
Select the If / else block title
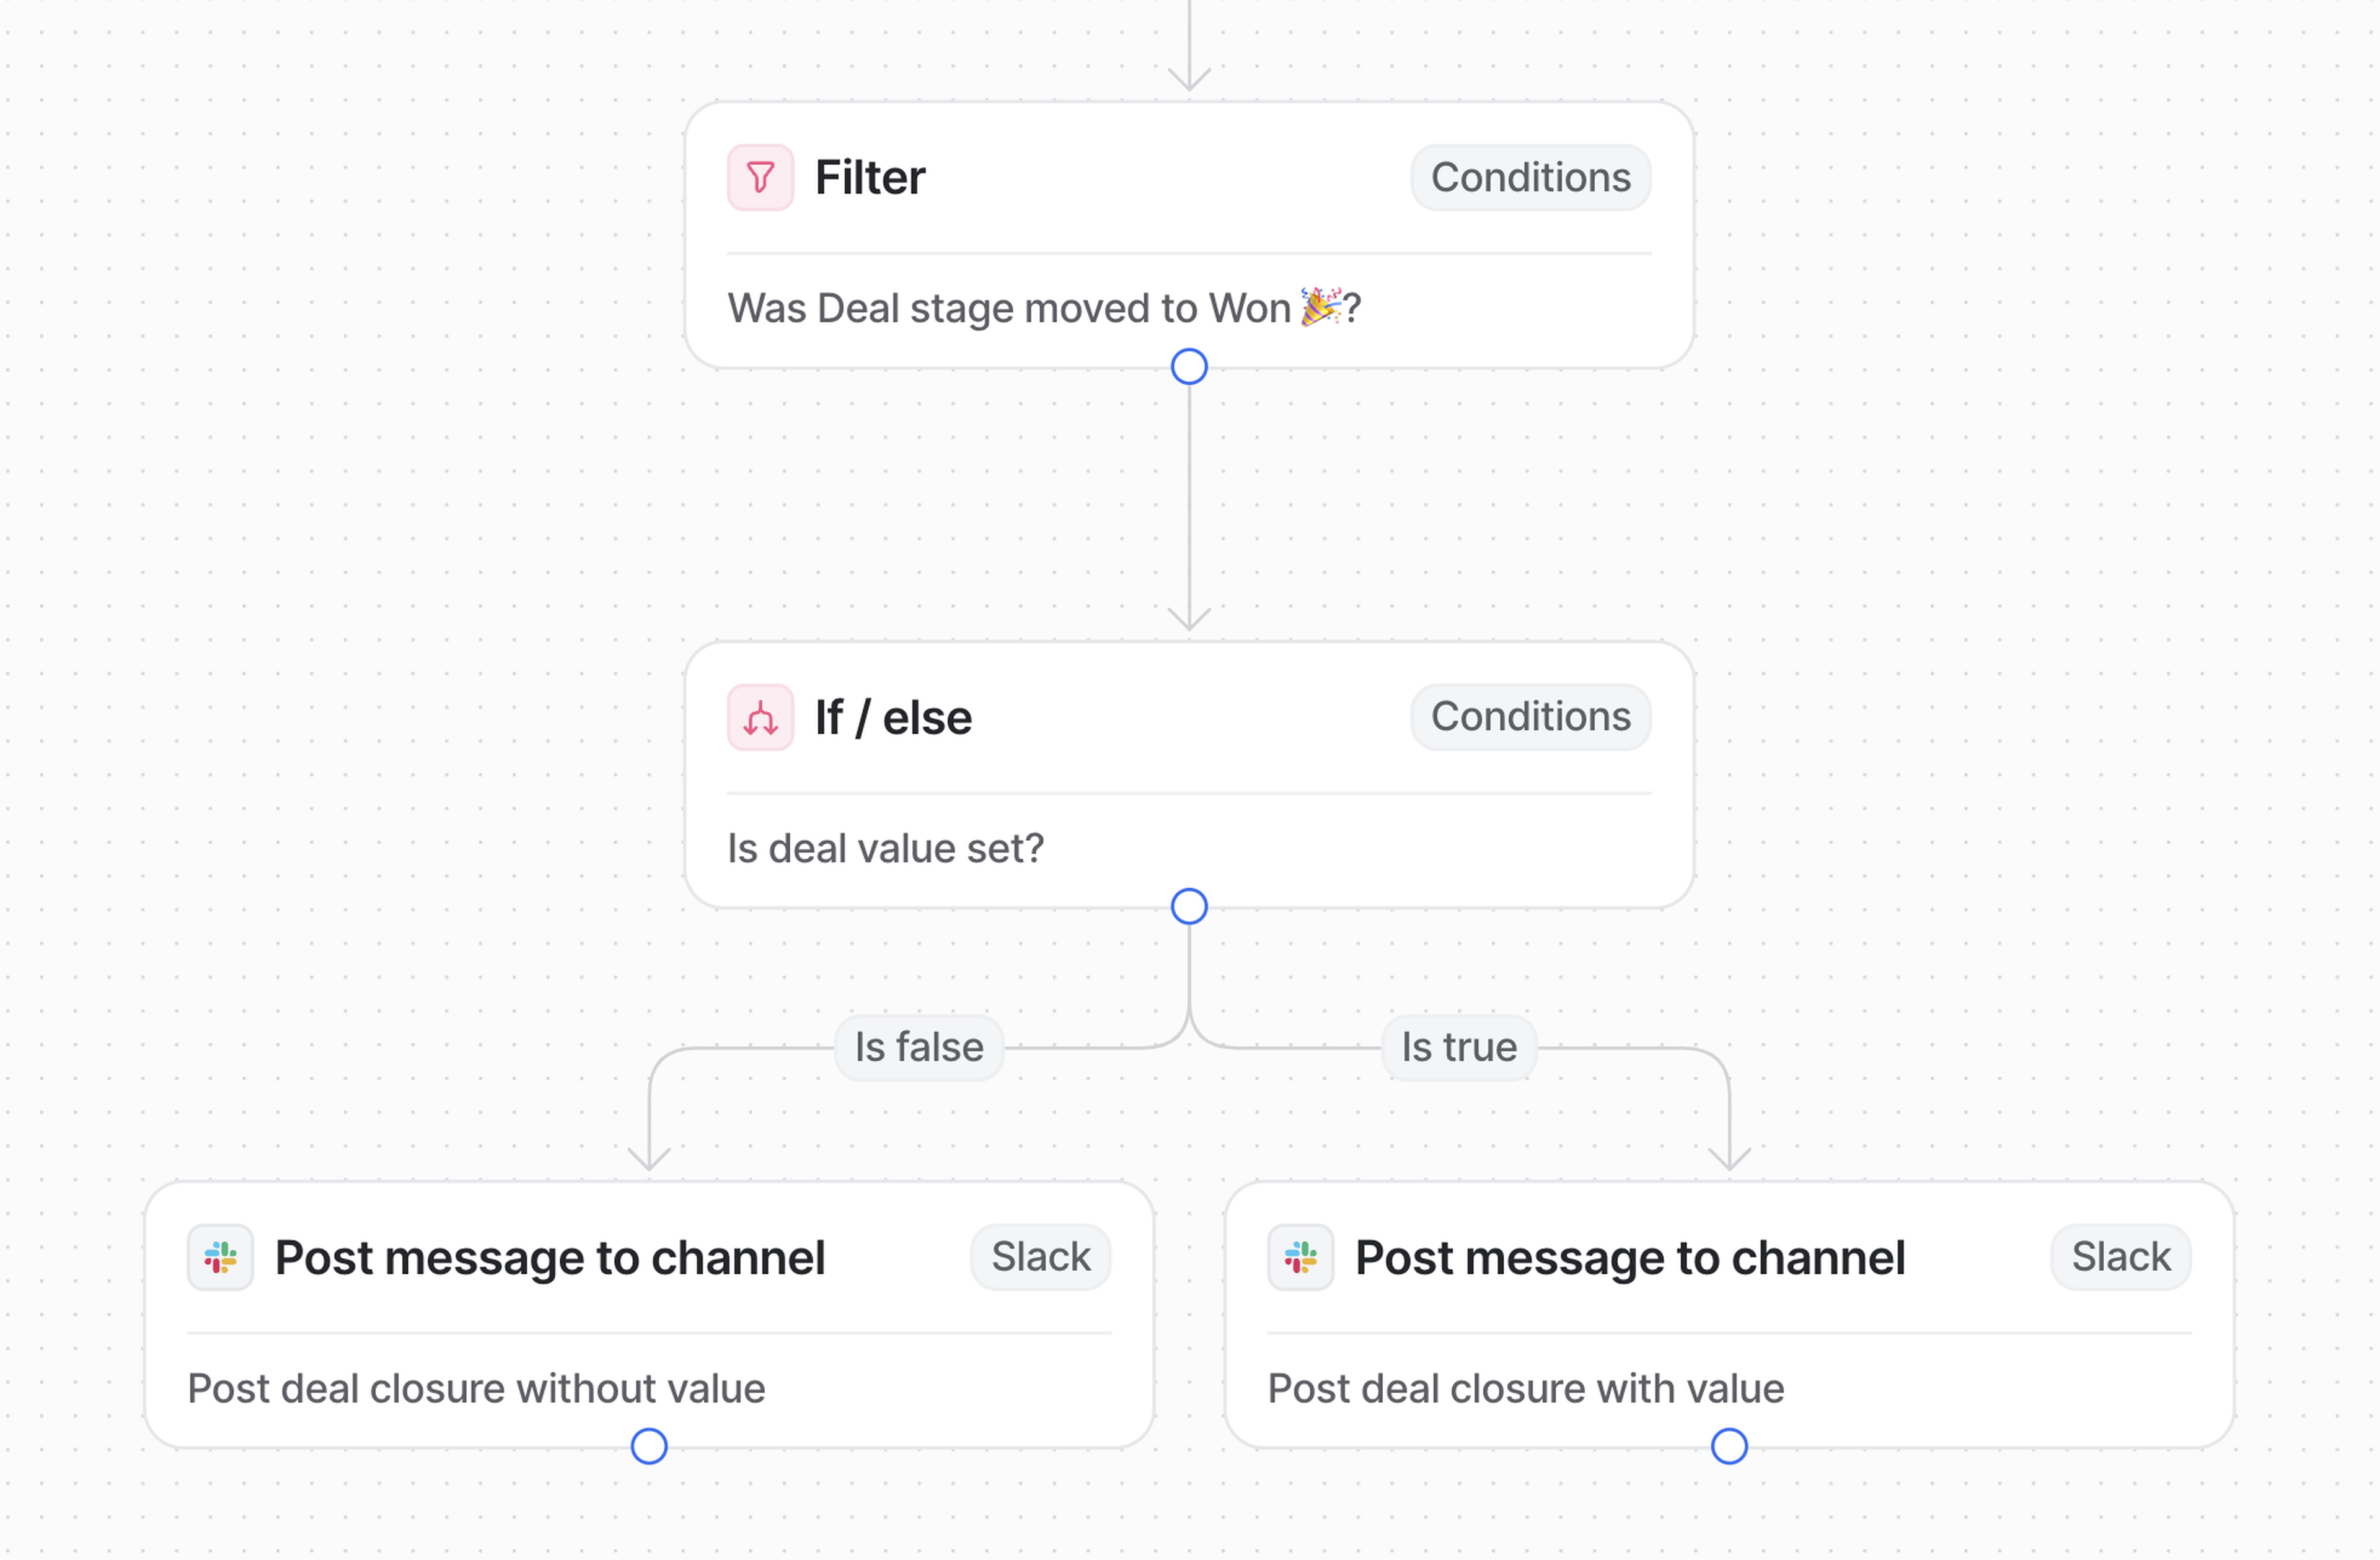pyautogui.click(x=893, y=717)
